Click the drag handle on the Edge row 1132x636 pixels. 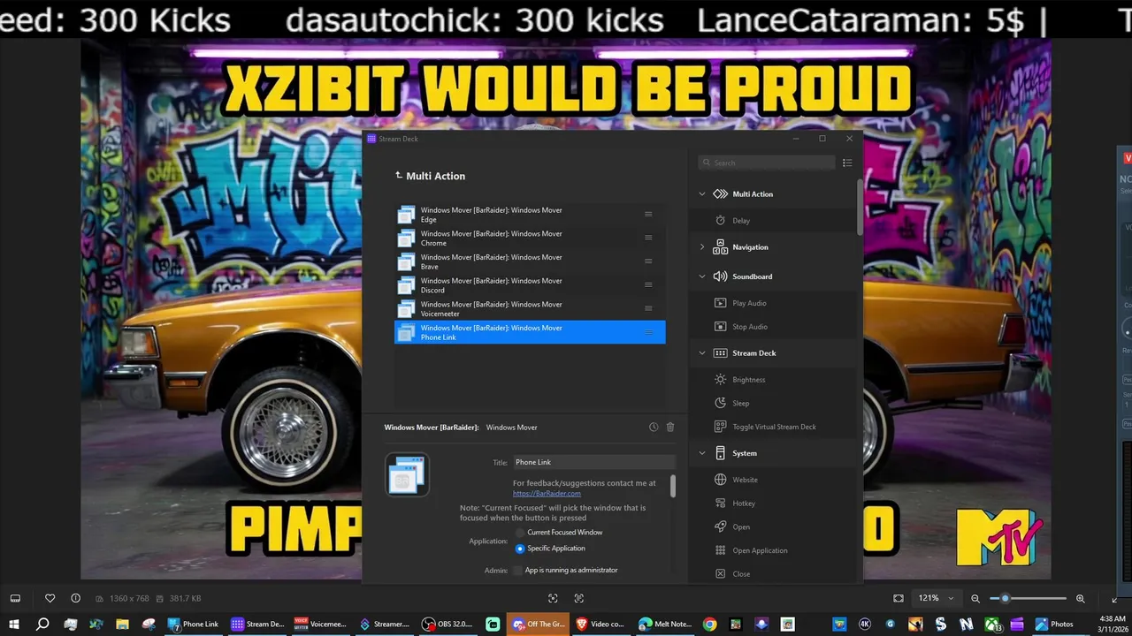[x=648, y=215]
